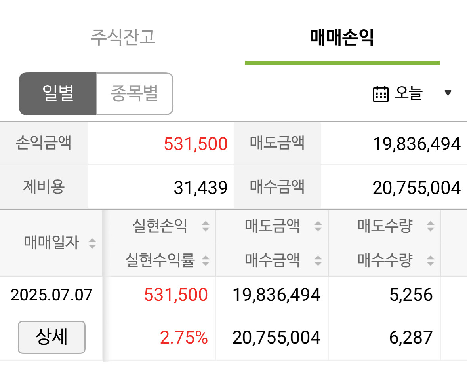Click the 매수금액 column sort icon
This screenshot has width=467, height=382.
[x=318, y=260]
